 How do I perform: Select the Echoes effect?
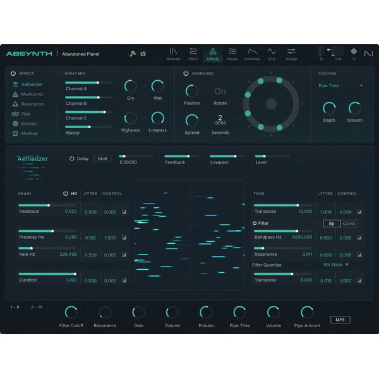(24, 124)
